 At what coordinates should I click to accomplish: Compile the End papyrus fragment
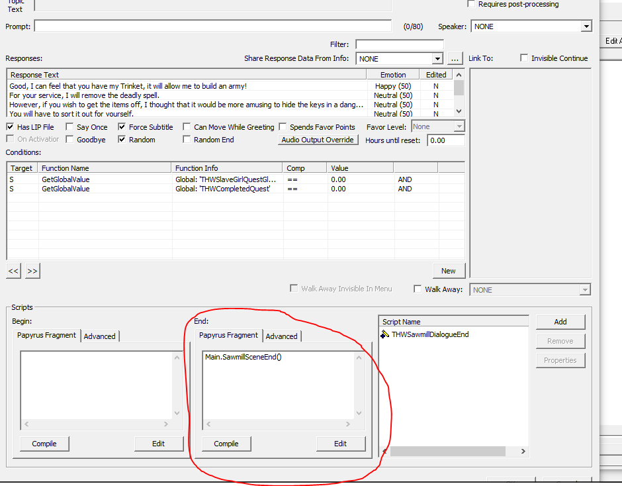point(226,444)
